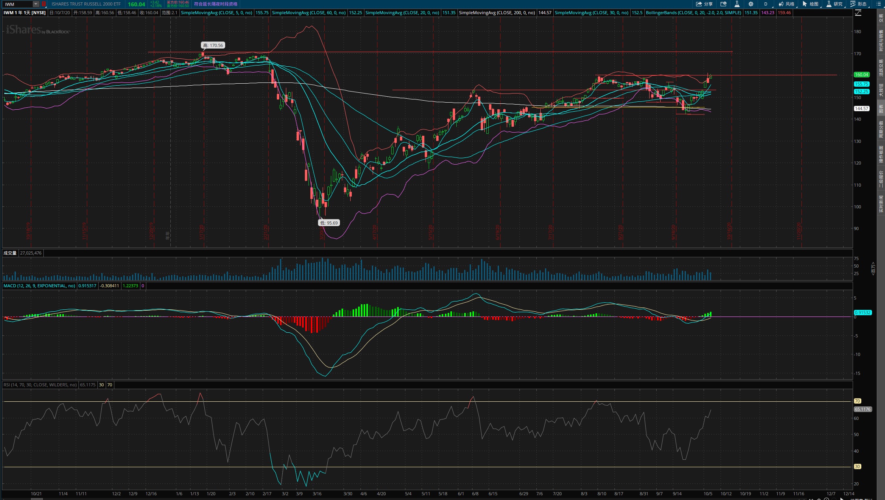Click the RSI 30 oversold level marker

coord(857,466)
